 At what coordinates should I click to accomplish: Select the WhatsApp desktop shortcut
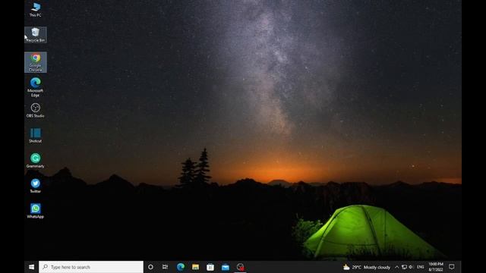pyautogui.click(x=36, y=211)
